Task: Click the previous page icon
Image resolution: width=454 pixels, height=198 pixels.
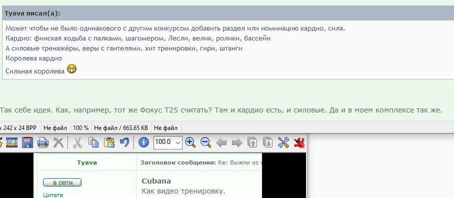Action: tap(252, 142)
